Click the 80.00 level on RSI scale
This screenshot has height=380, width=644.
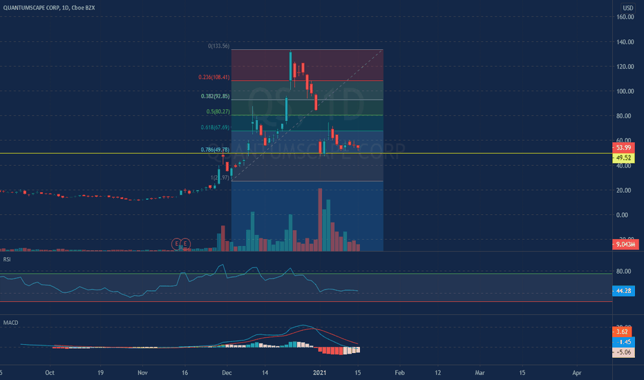pyautogui.click(x=623, y=271)
